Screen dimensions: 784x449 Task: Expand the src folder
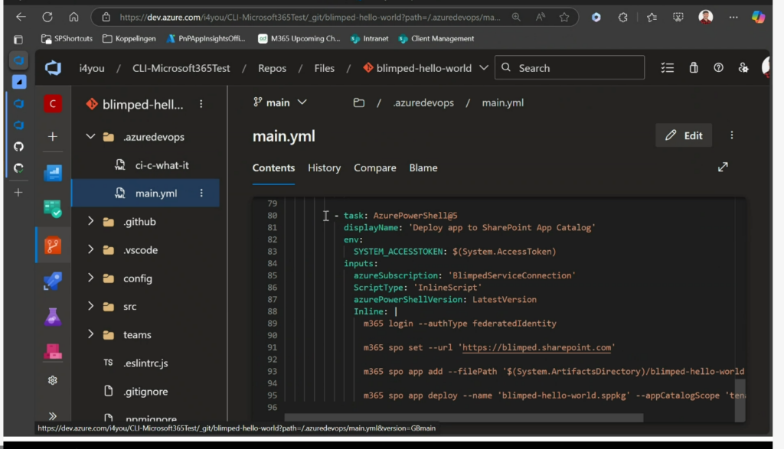click(x=90, y=306)
